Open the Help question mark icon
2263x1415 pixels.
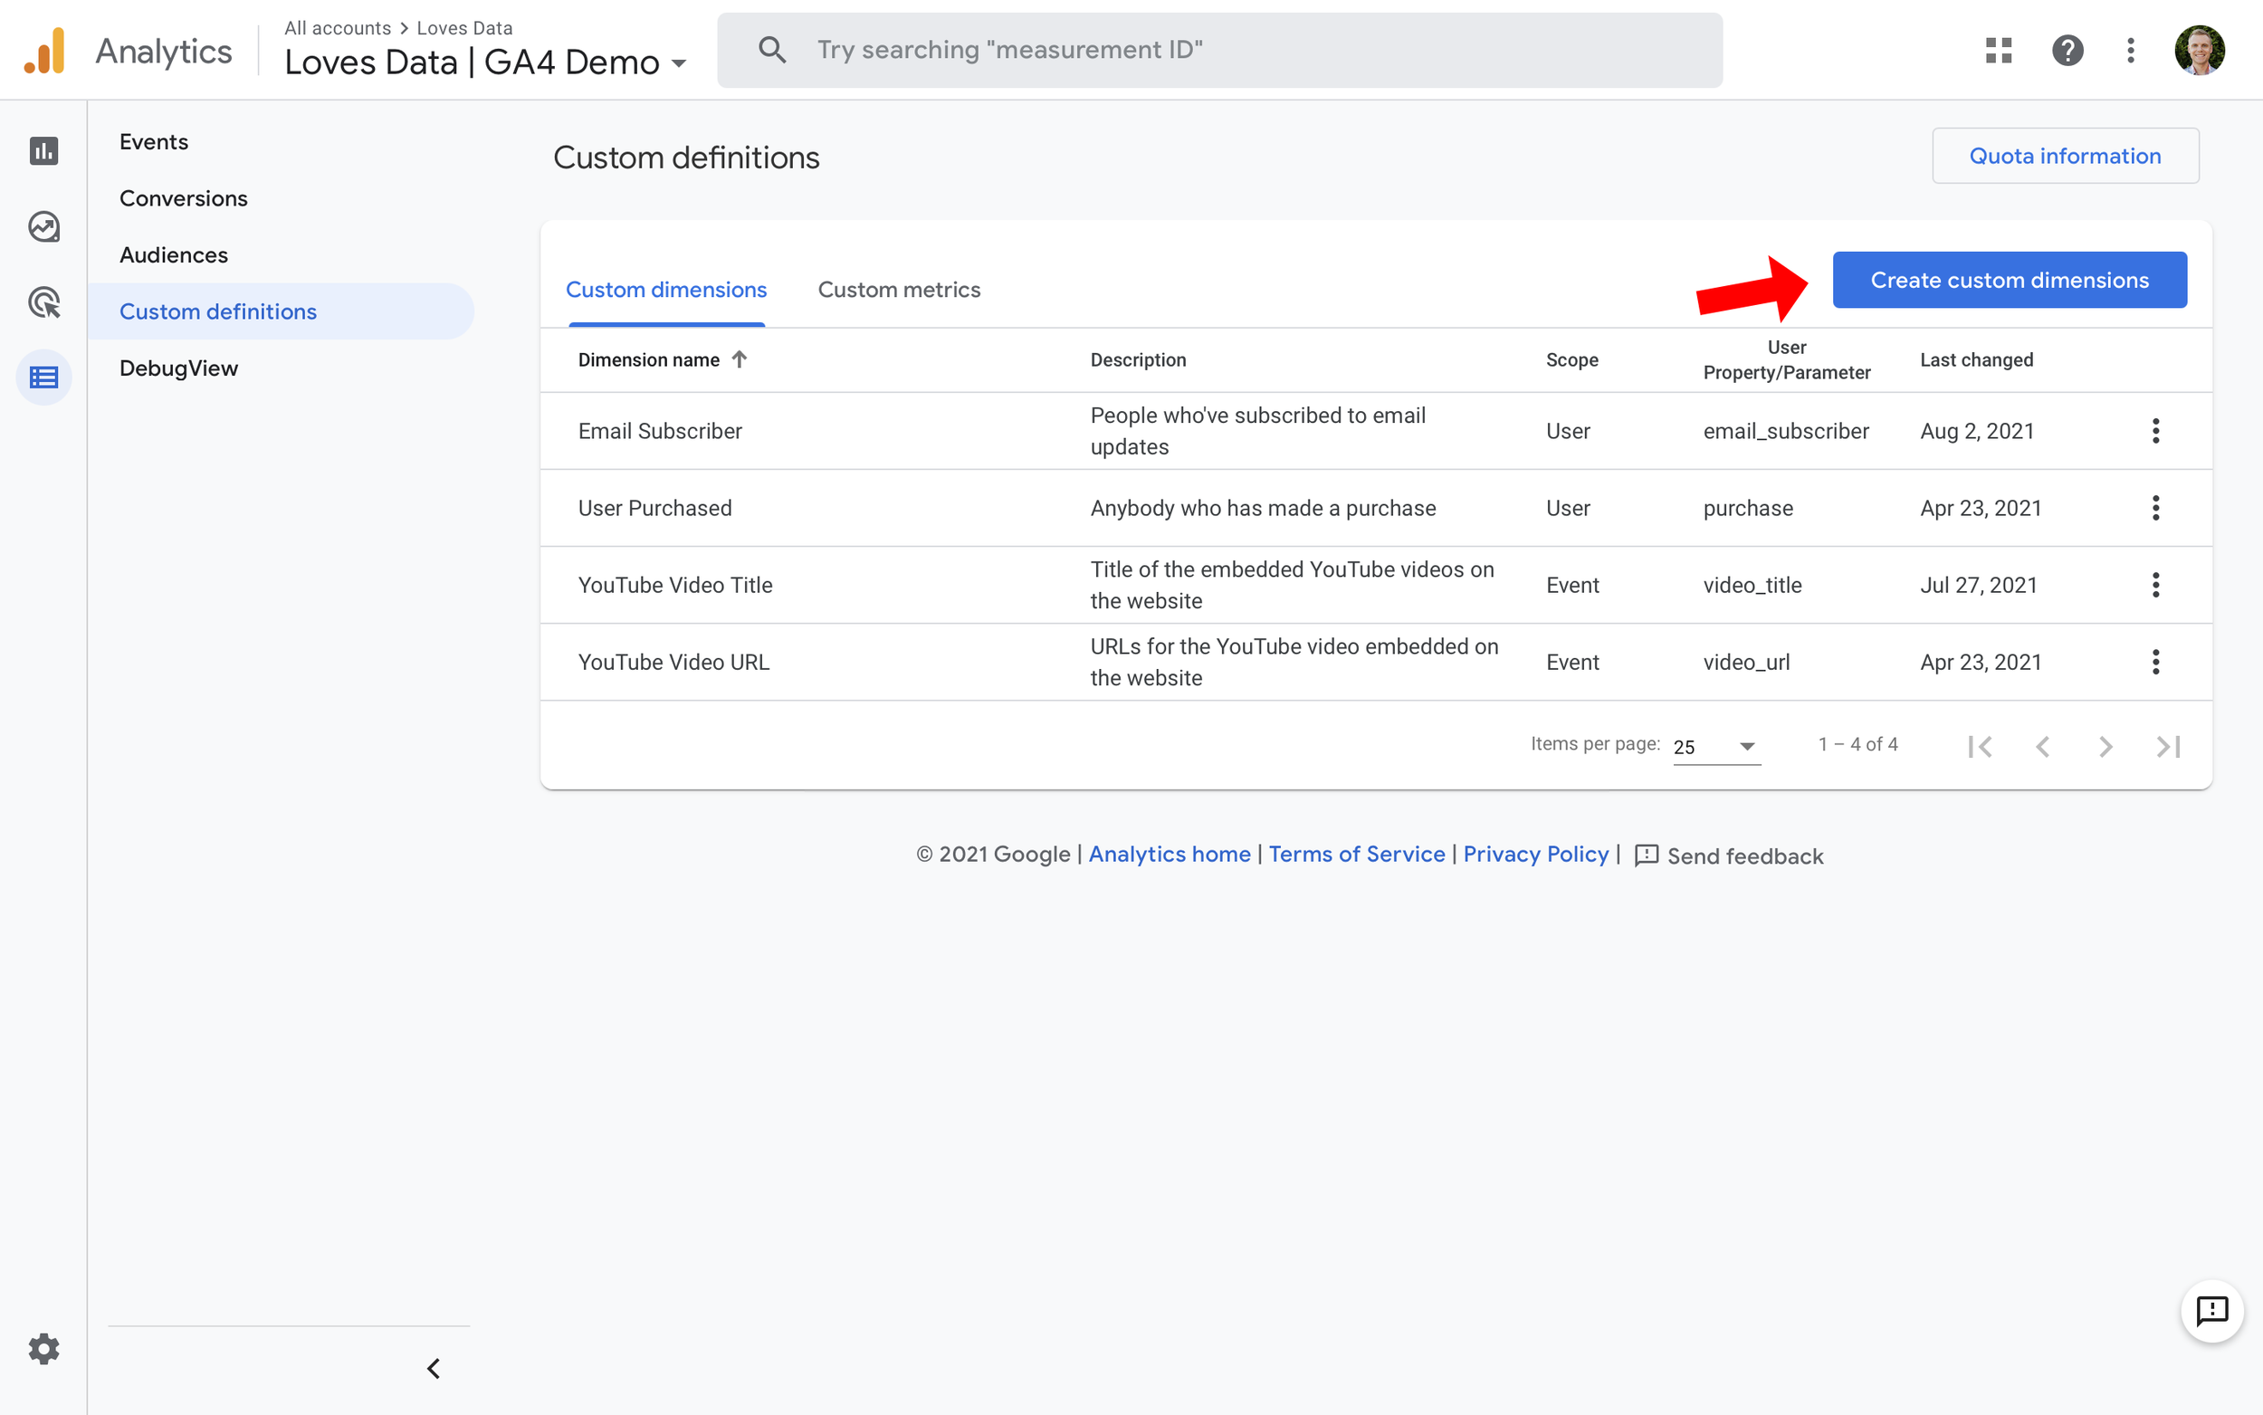(x=2068, y=50)
